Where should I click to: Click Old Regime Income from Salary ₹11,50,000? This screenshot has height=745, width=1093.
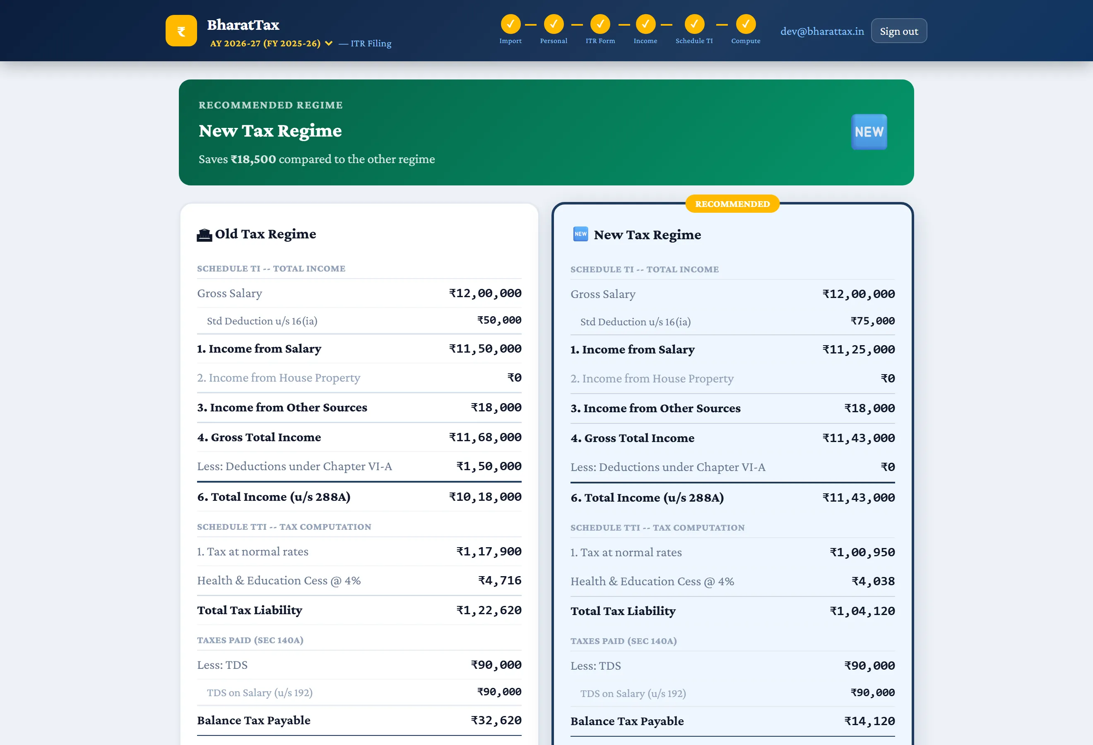(485, 349)
